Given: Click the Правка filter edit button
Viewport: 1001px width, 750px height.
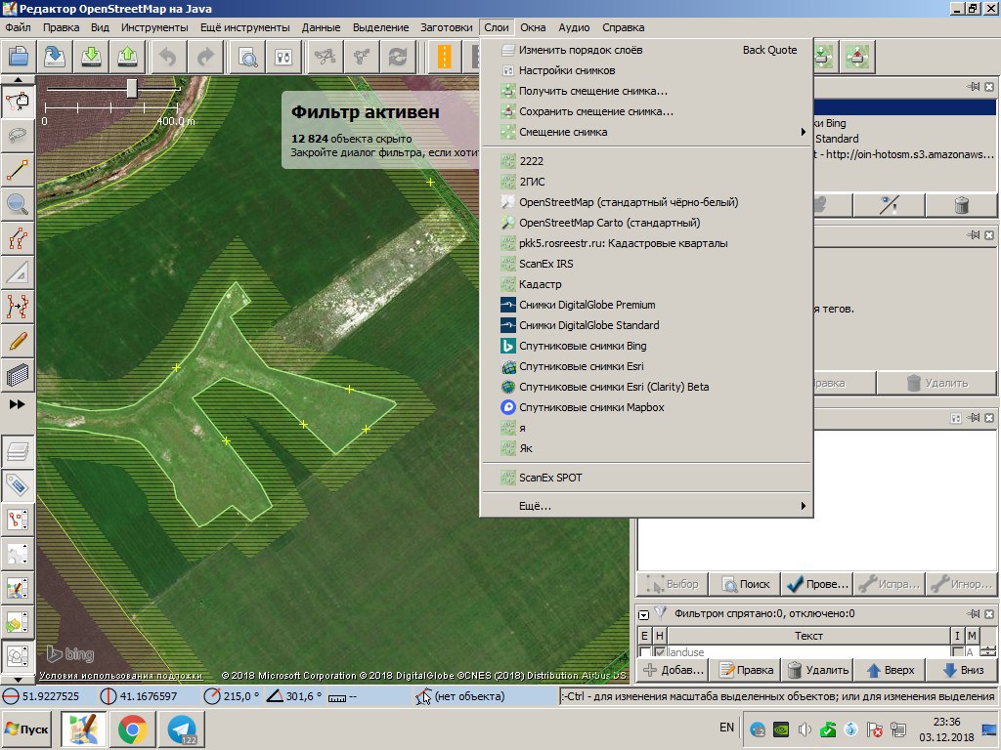Looking at the screenshot, I should 746,670.
